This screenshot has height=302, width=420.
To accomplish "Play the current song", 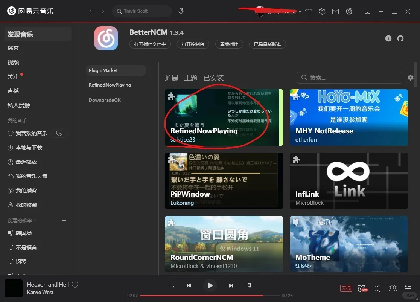I will pyautogui.click(x=210, y=285).
